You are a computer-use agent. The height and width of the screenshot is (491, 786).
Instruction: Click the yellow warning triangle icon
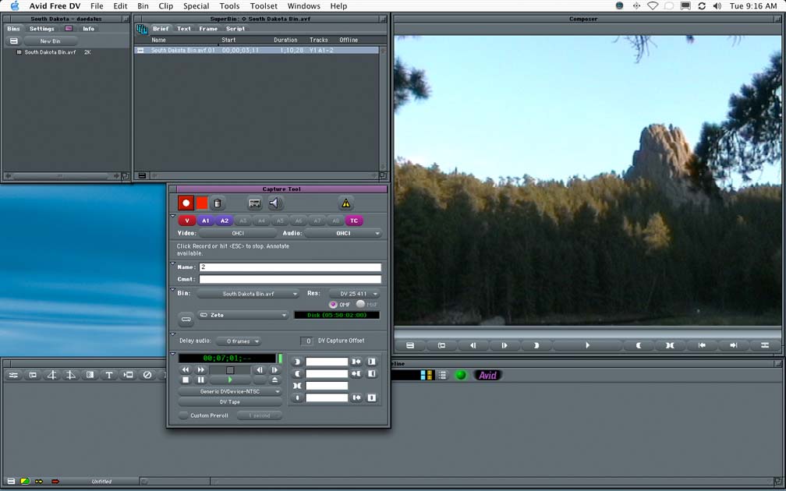pyautogui.click(x=346, y=203)
